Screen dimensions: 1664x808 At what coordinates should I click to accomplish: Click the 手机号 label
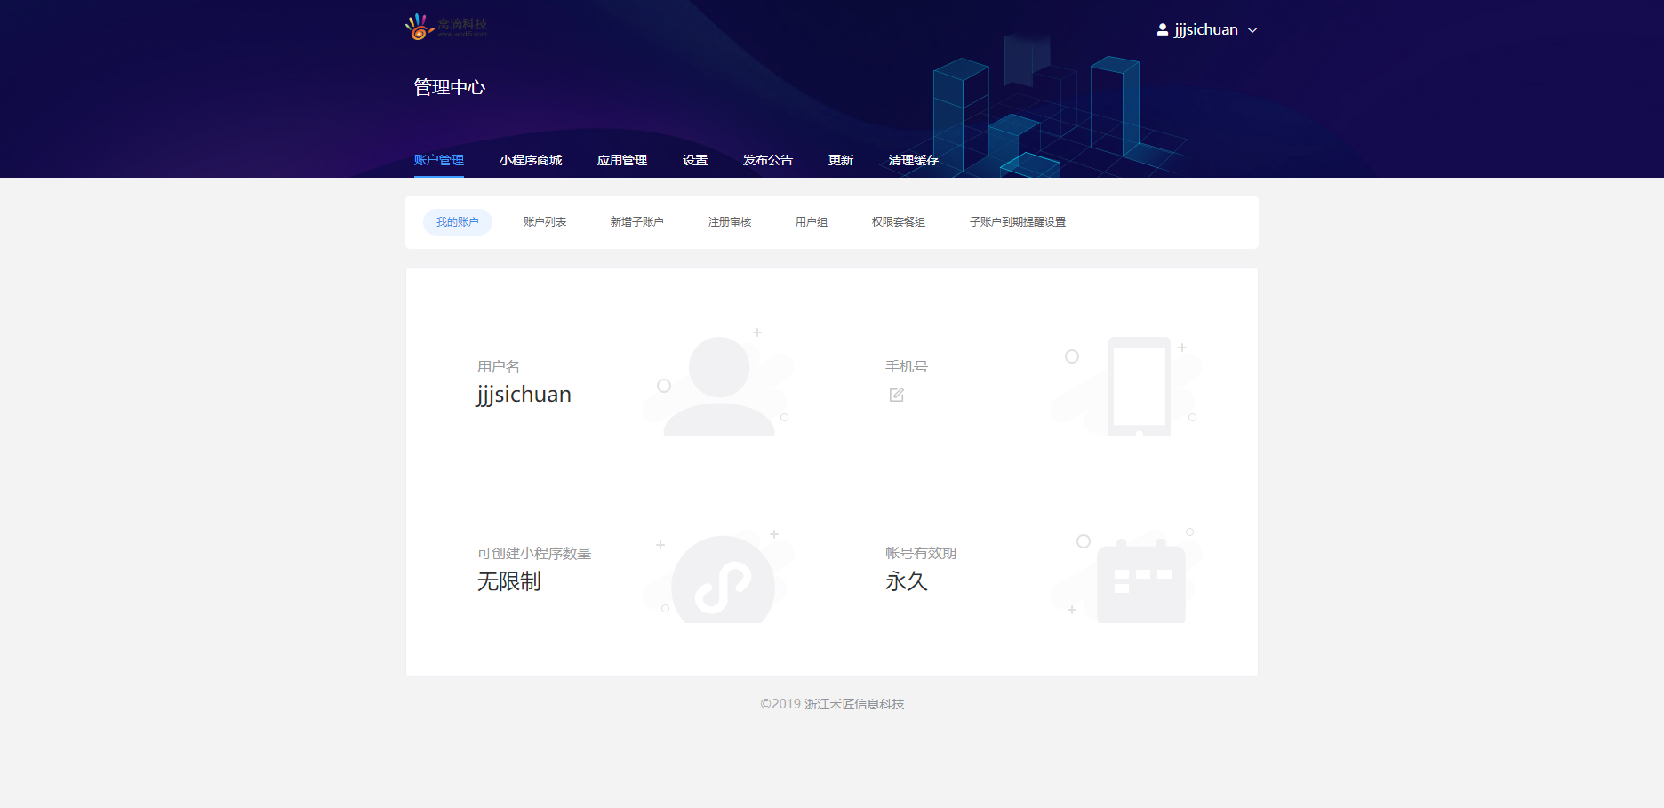pos(907,367)
